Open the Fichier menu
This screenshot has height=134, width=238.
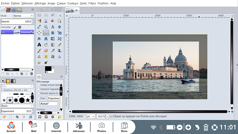(x=5, y=3)
